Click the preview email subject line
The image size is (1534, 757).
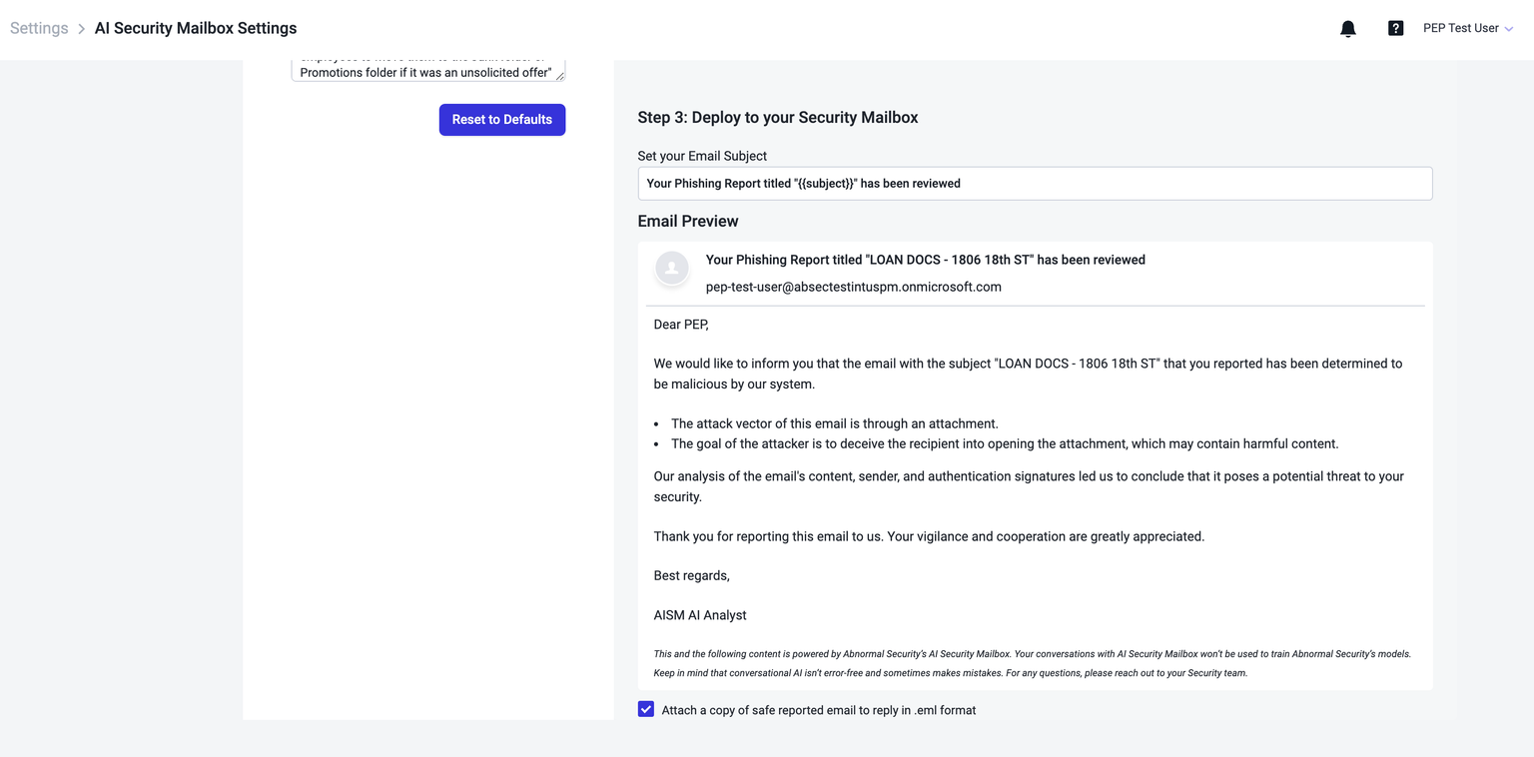tap(925, 260)
